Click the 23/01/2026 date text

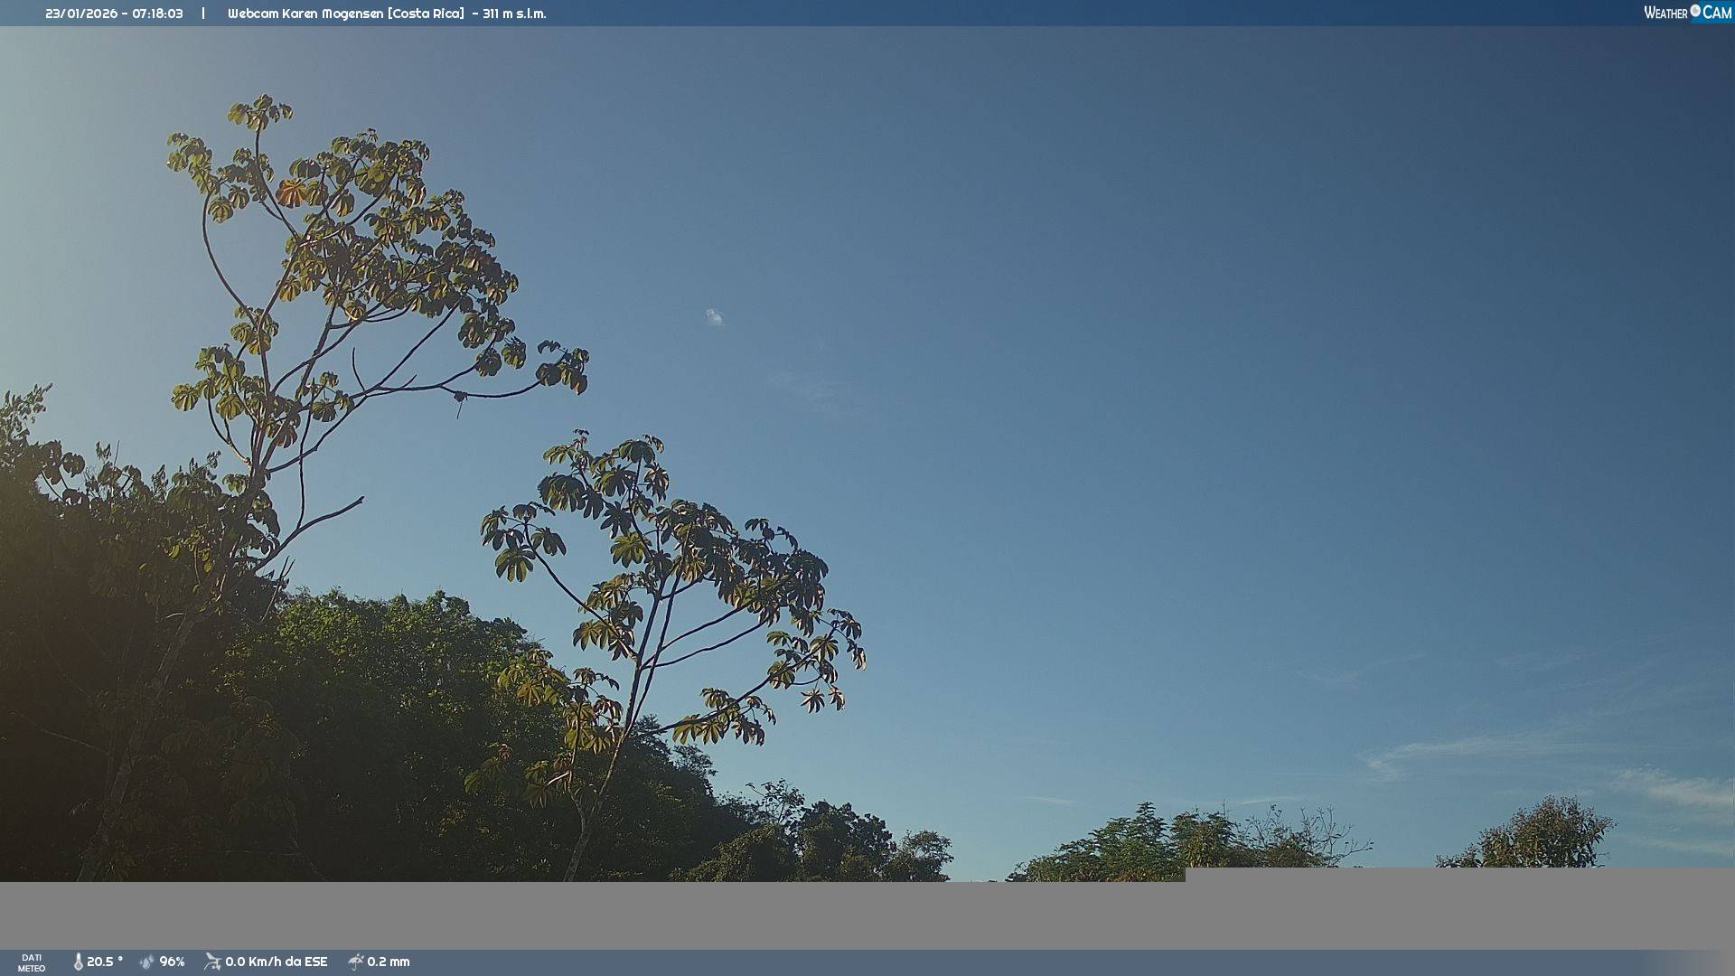81,14
